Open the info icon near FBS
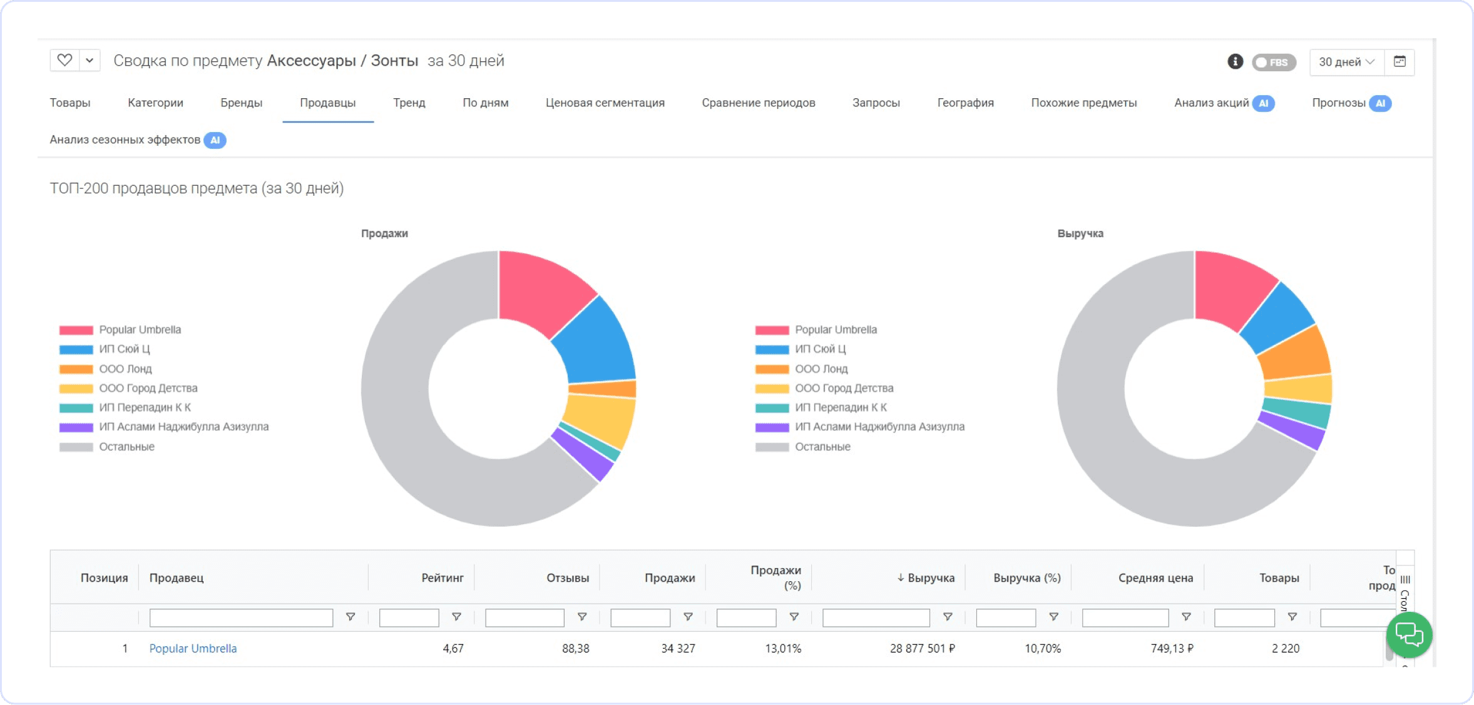The height and width of the screenshot is (705, 1474). pos(1235,61)
